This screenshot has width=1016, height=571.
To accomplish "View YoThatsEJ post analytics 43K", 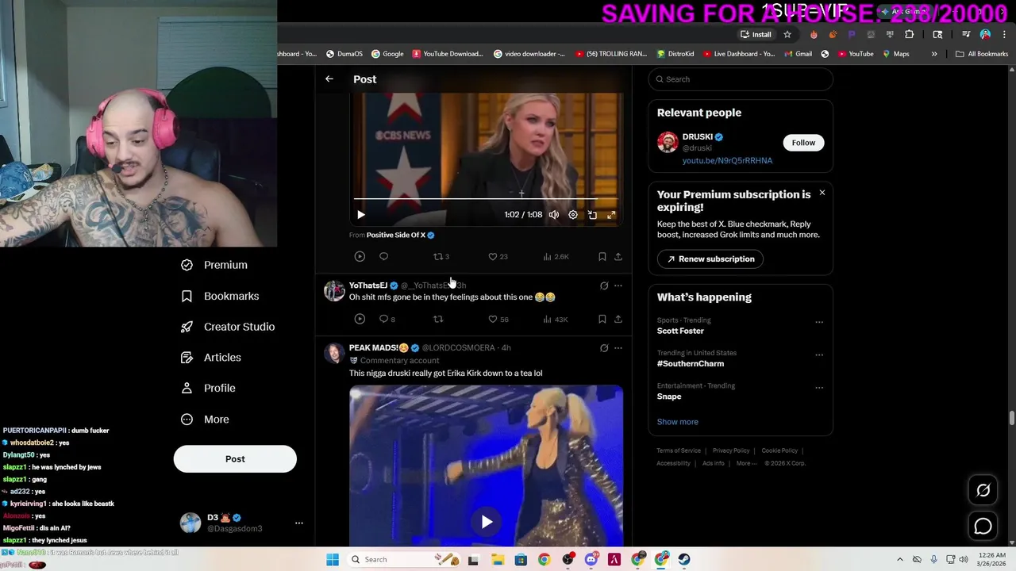I will point(556,319).
